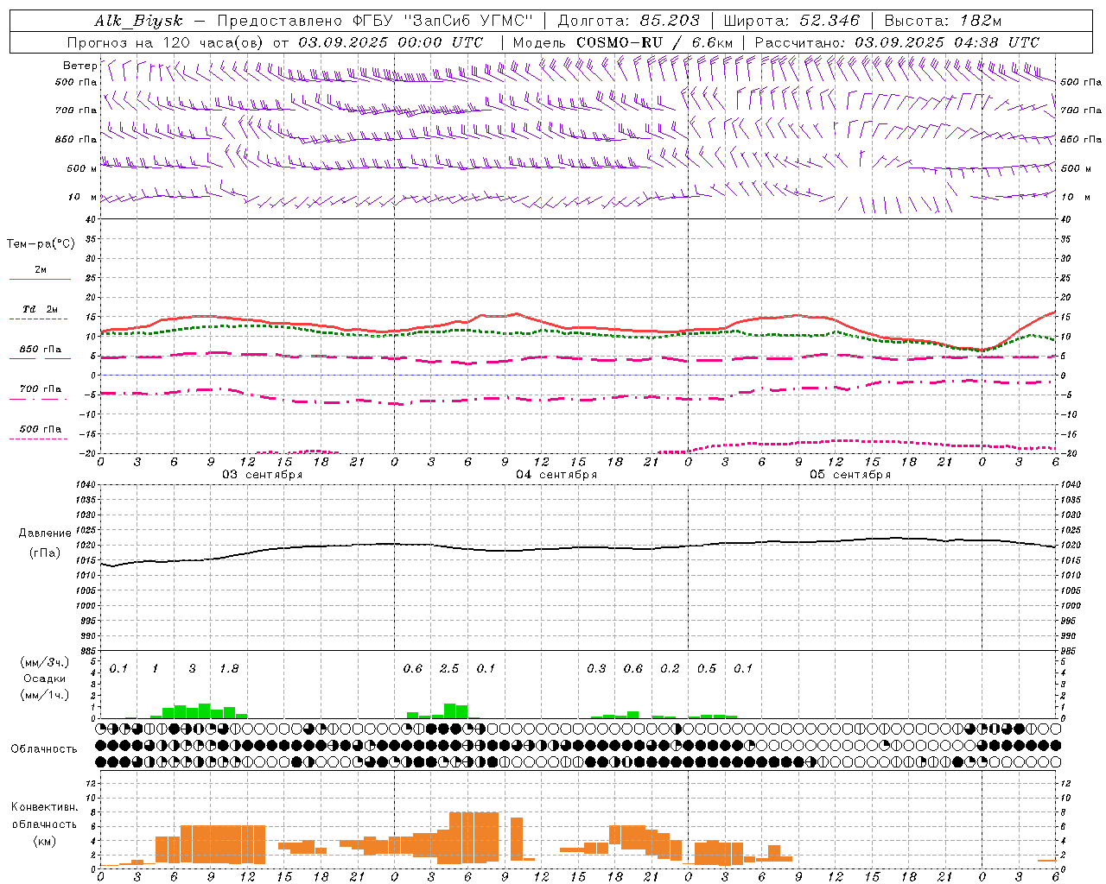1106x884 pixels.
Task: Click the Тем-ра(°C) panel label
Action: [x=41, y=244]
